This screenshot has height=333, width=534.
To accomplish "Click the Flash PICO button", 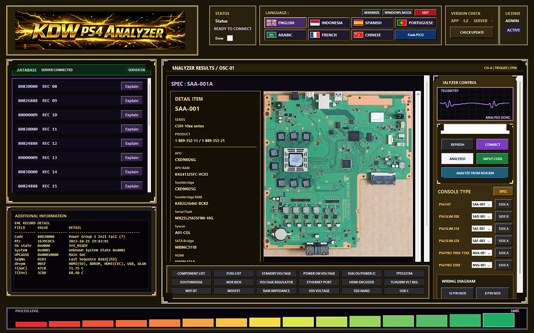I will coord(415,35).
